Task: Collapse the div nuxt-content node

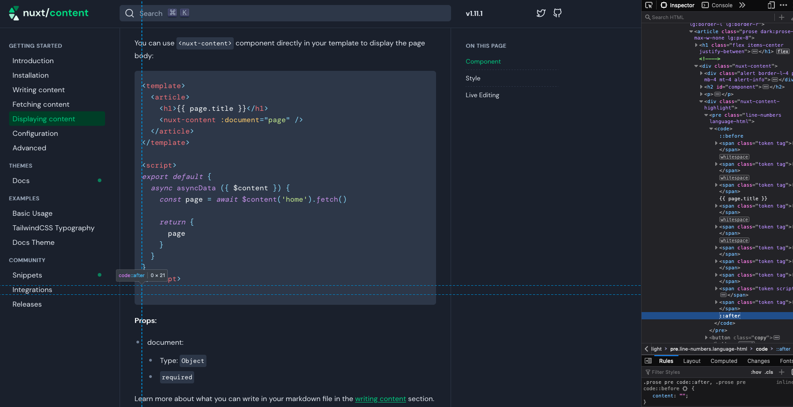Action: [696, 66]
